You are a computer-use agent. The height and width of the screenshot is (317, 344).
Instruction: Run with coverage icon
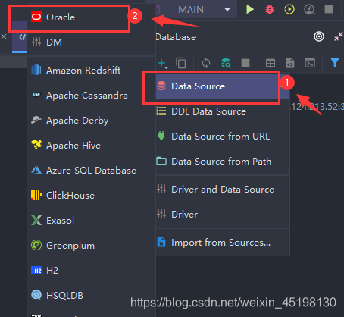pyautogui.click(x=289, y=9)
